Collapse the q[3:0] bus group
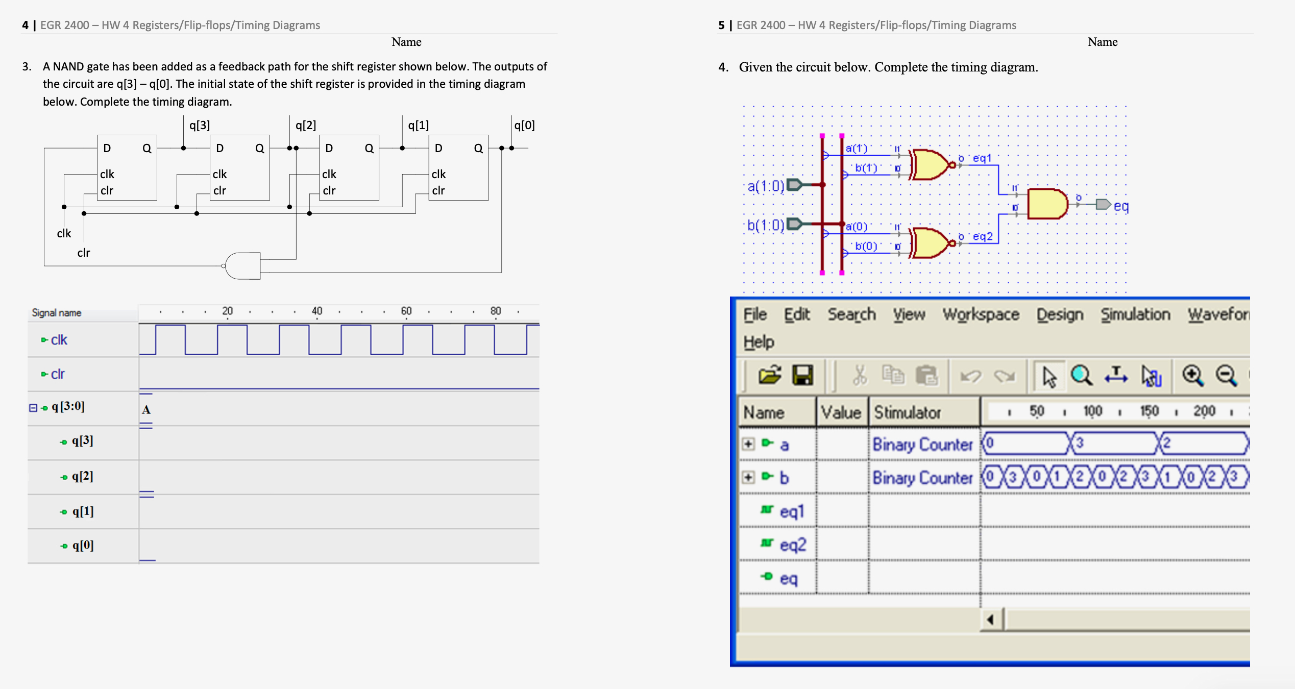The image size is (1295, 689). [x=33, y=408]
